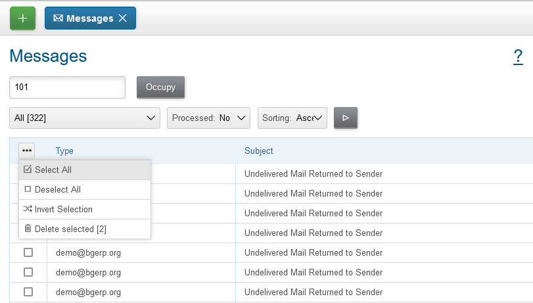Screen dimensions: 533x303
Task: Focus the input field containing 101
Action: point(67,87)
